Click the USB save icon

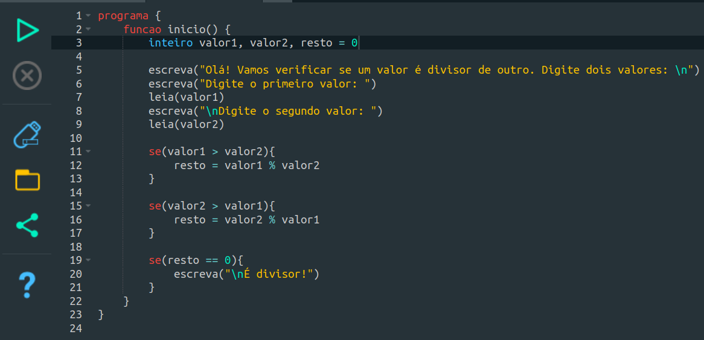27,134
